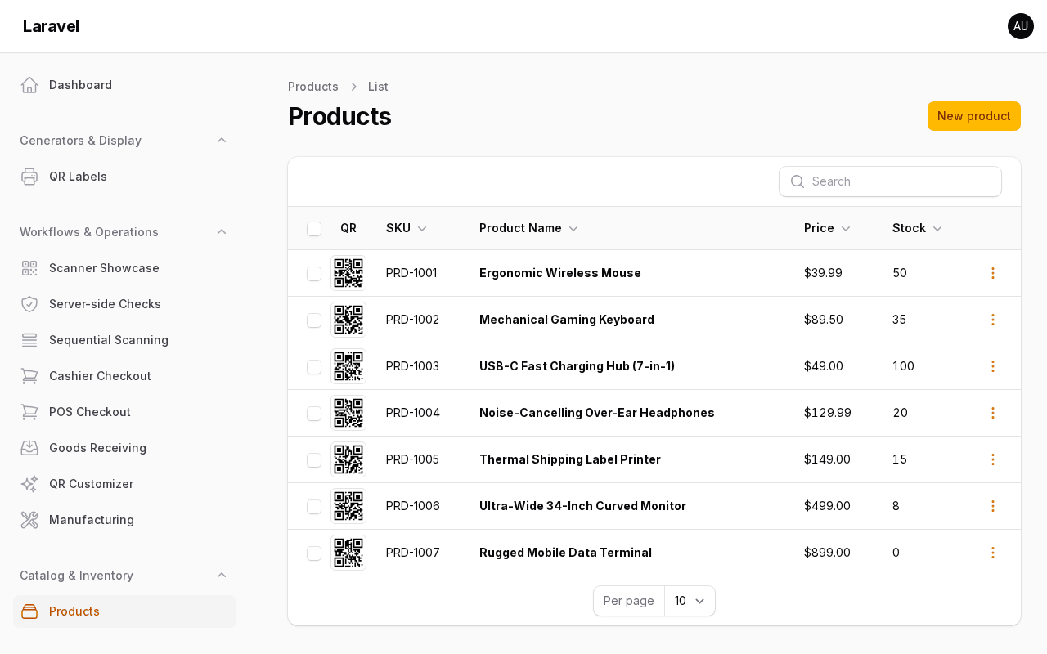Focus the Search input field
Image resolution: width=1047 pixels, height=654 pixels.
pos(890,181)
